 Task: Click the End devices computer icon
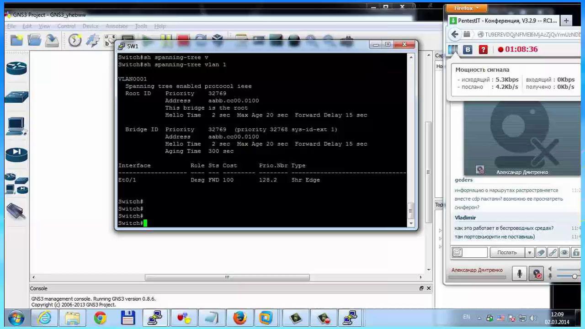point(16,126)
